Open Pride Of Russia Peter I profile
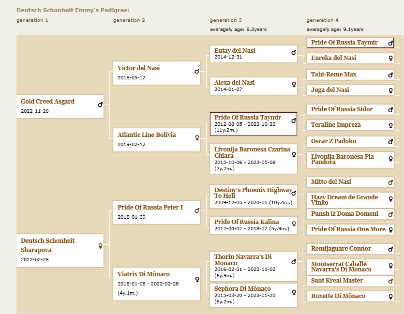404x314 pixels. click(150, 208)
